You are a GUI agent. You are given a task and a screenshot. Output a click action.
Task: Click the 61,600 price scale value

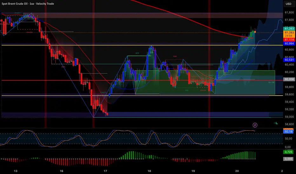tap(289, 20)
